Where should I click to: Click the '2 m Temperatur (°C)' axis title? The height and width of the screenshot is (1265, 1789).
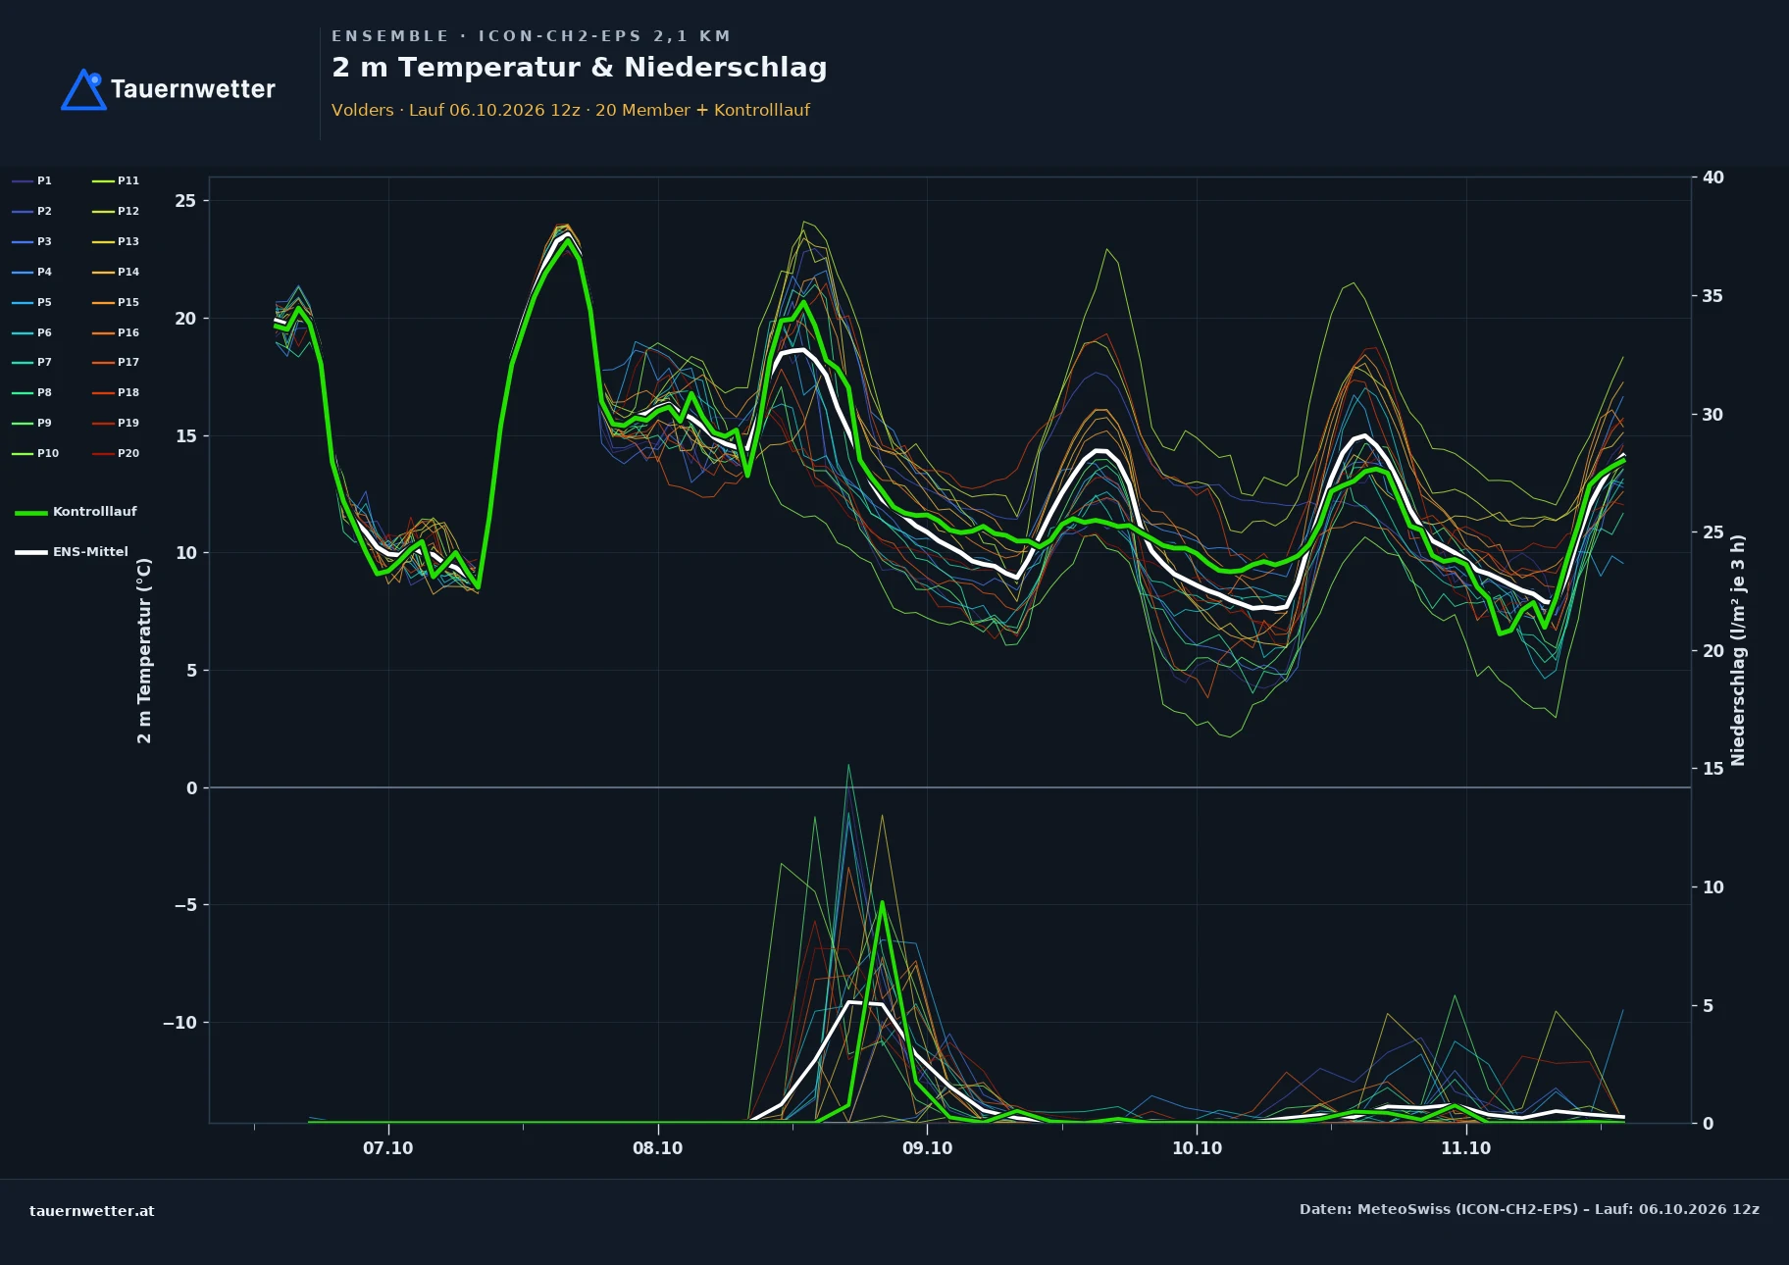click(x=144, y=650)
